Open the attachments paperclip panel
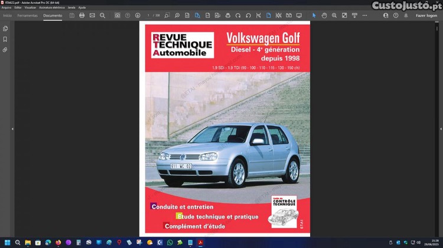443x248 pixels. click(x=5, y=49)
